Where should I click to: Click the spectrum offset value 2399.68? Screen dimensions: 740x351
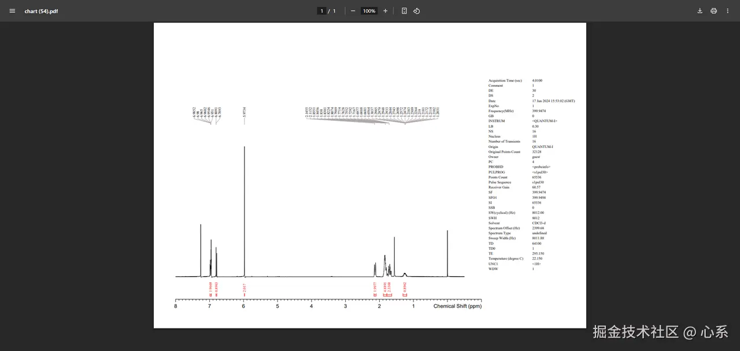[538, 228]
